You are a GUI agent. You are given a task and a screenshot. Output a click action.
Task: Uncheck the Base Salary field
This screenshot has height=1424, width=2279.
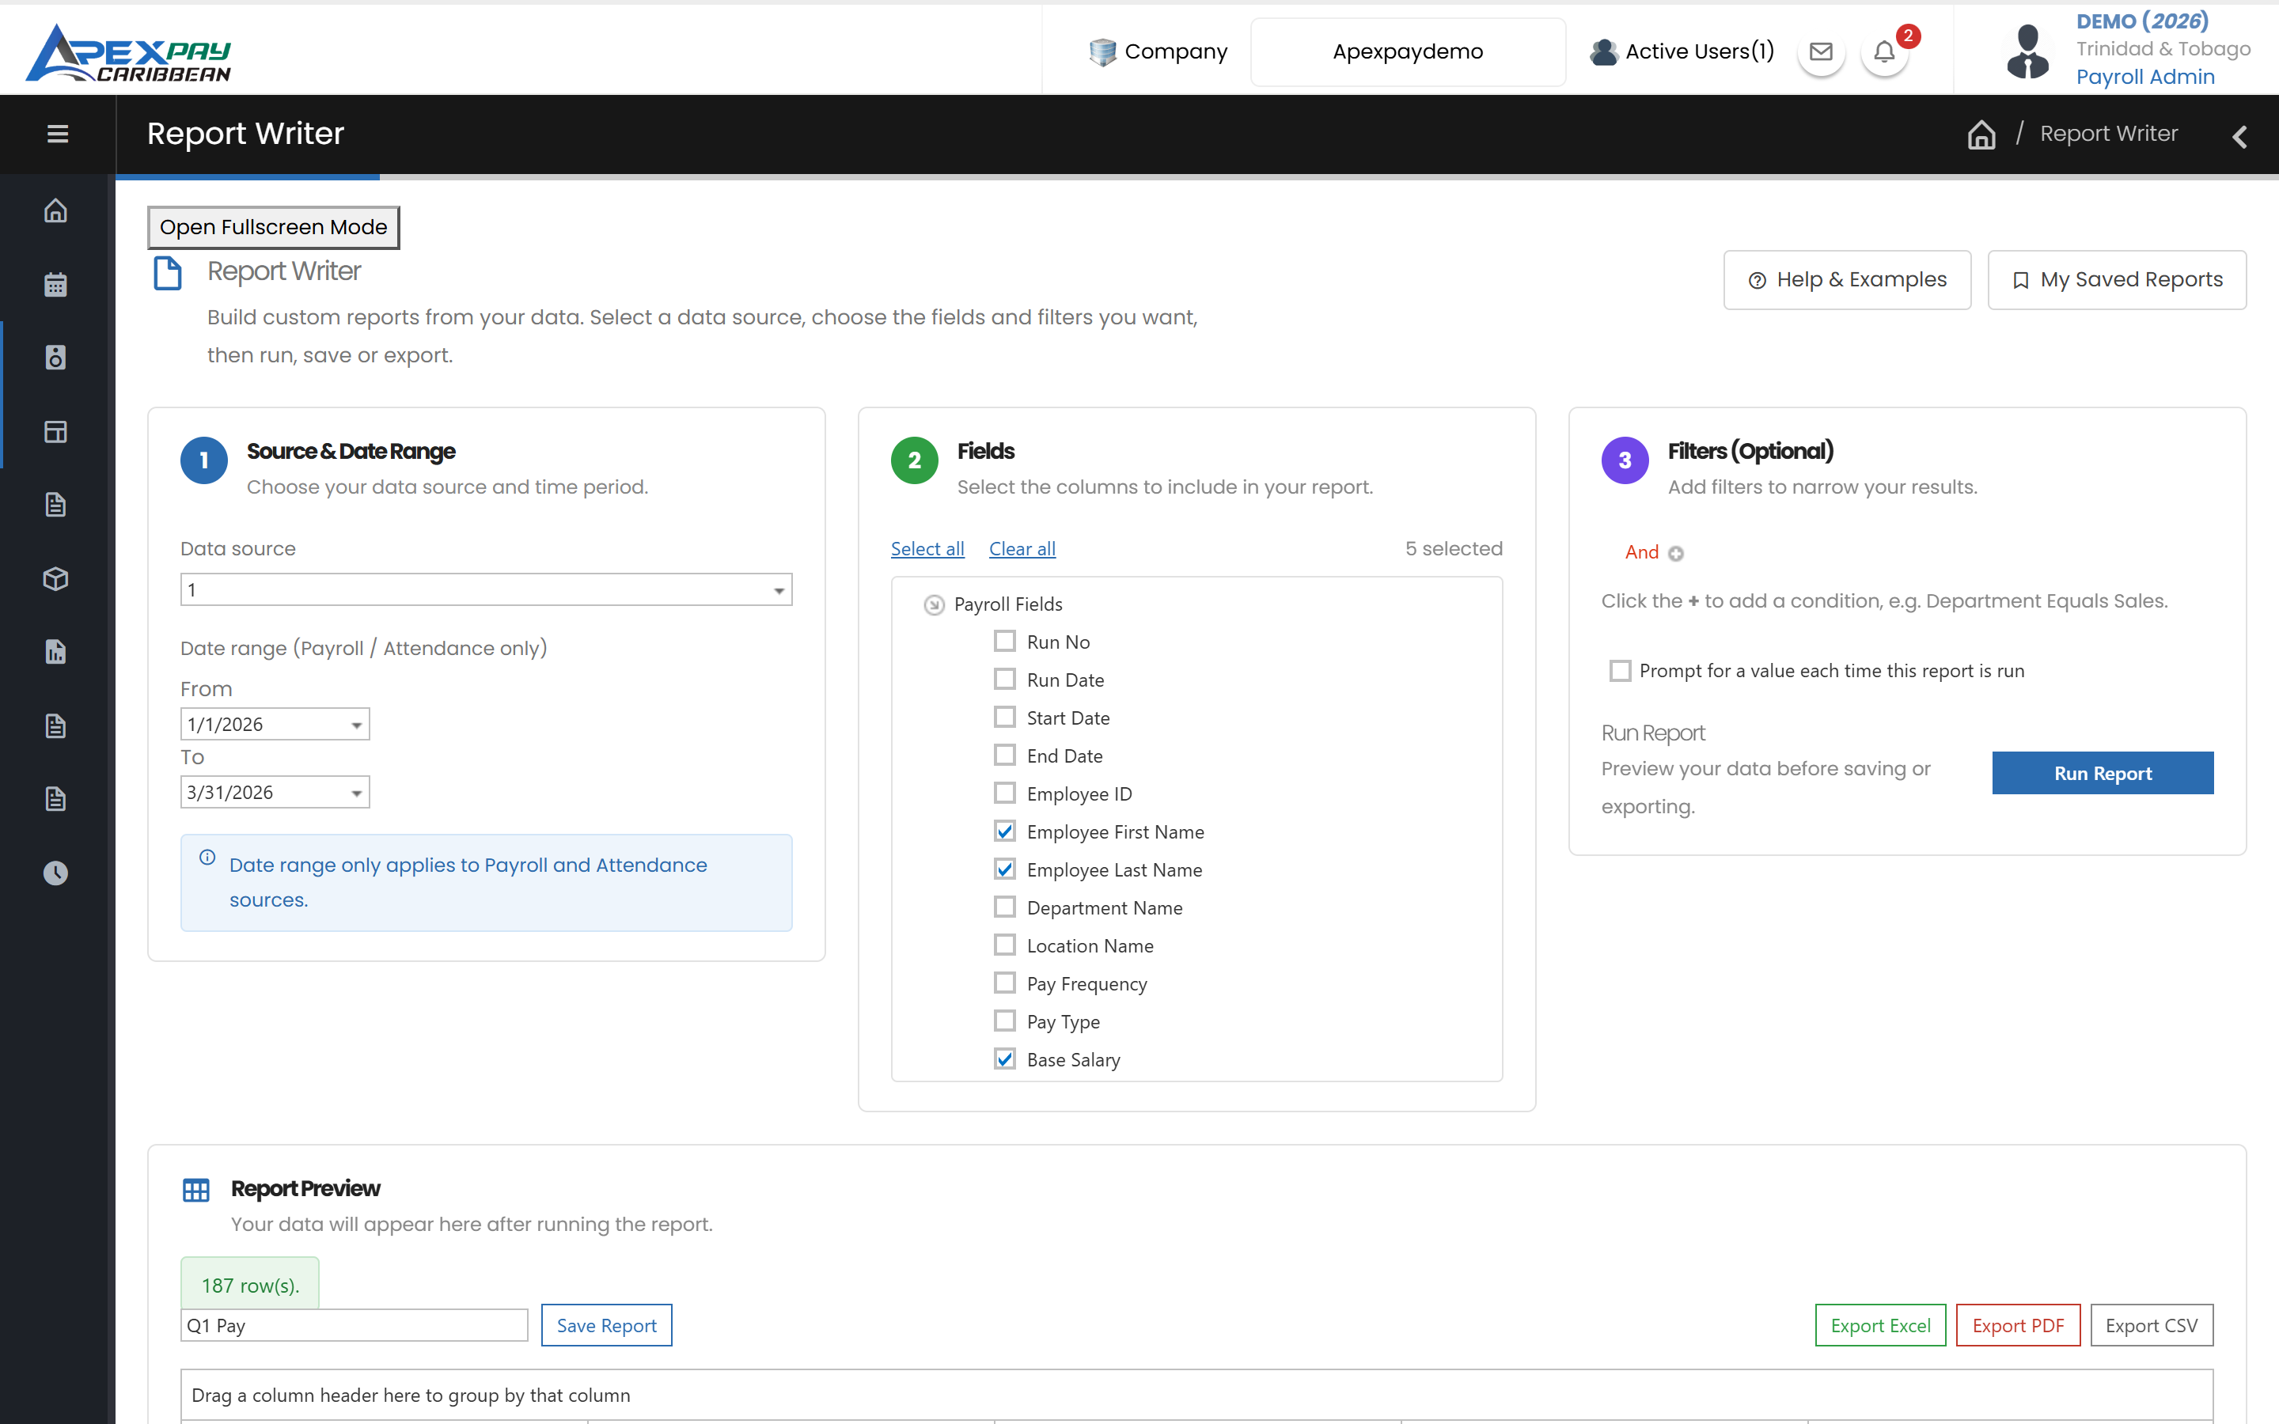(1005, 1059)
